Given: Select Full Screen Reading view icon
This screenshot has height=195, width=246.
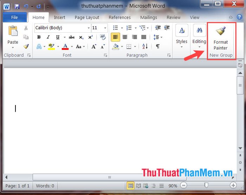Looking at the screenshot, I should pos(138,186).
